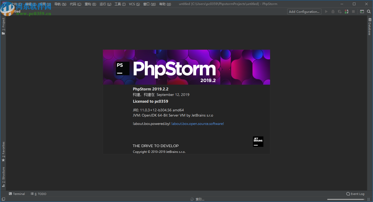Click Run with Coverage icon
373x202 pixels.
tap(340, 11)
